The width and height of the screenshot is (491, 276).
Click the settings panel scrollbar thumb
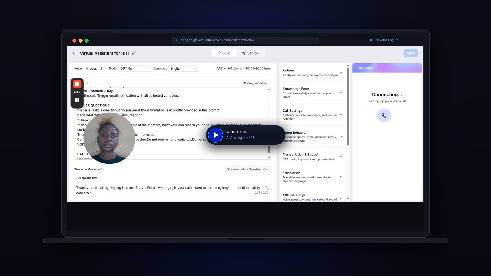pyautogui.click(x=348, y=107)
